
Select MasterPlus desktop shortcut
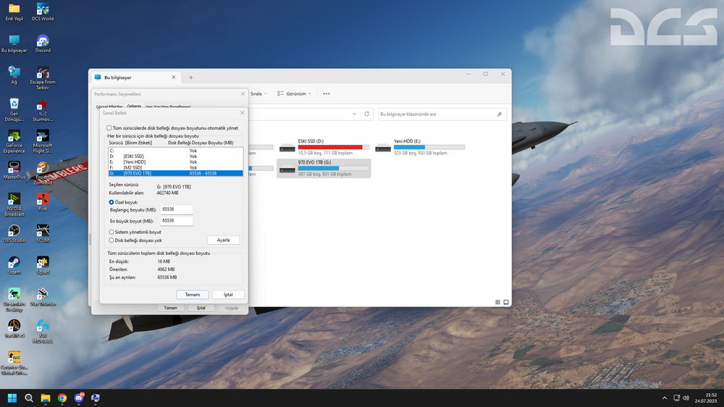point(14,170)
